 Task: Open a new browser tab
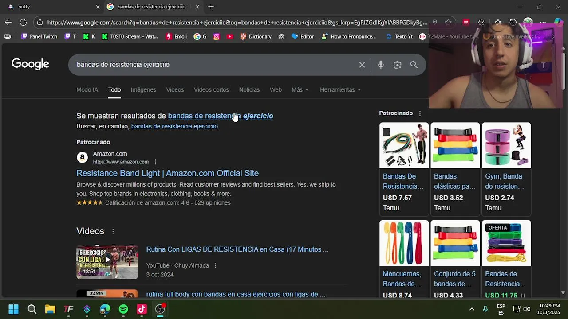(211, 7)
